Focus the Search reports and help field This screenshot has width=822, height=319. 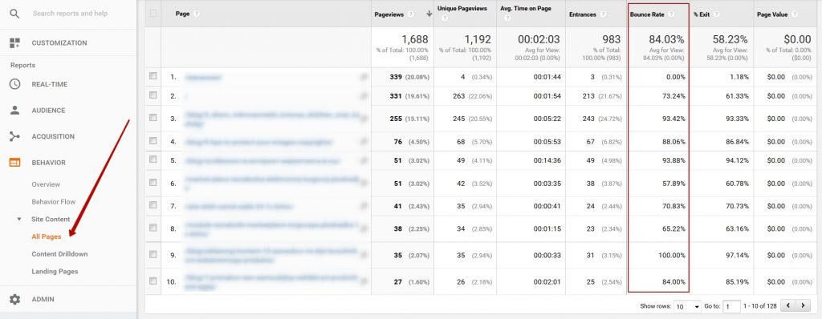pyautogui.click(x=71, y=14)
